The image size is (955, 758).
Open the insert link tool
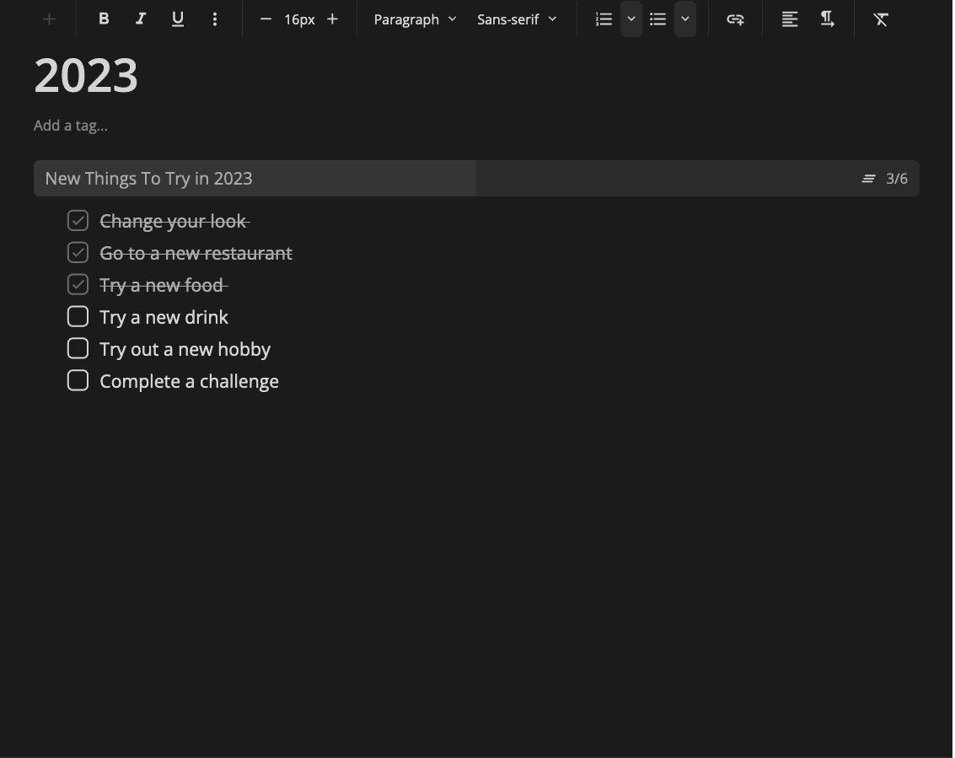point(735,19)
